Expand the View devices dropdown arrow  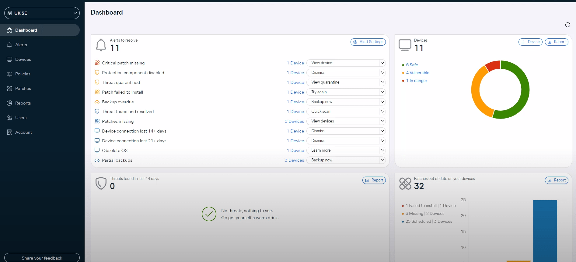(382, 121)
